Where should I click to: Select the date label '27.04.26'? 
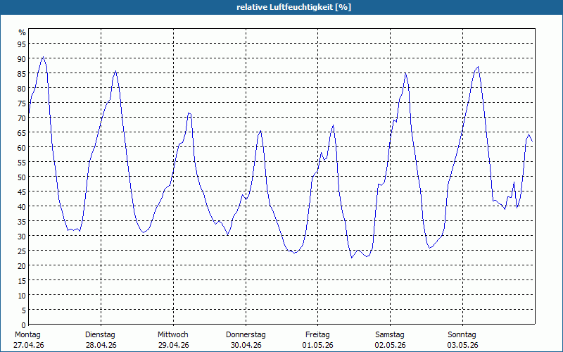(x=29, y=345)
